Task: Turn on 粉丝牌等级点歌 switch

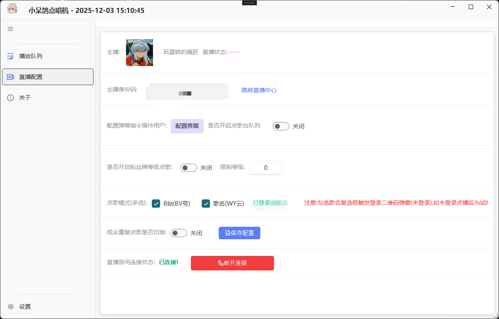Action: [189, 167]
